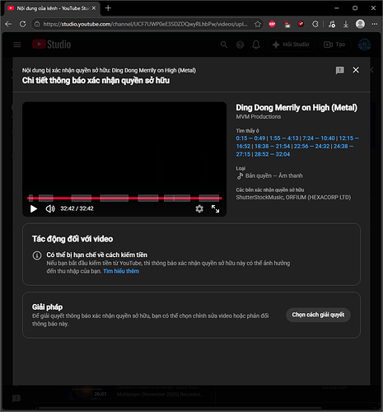
Task: Click the 'Tạo' create button
Action: pos(334,44)
